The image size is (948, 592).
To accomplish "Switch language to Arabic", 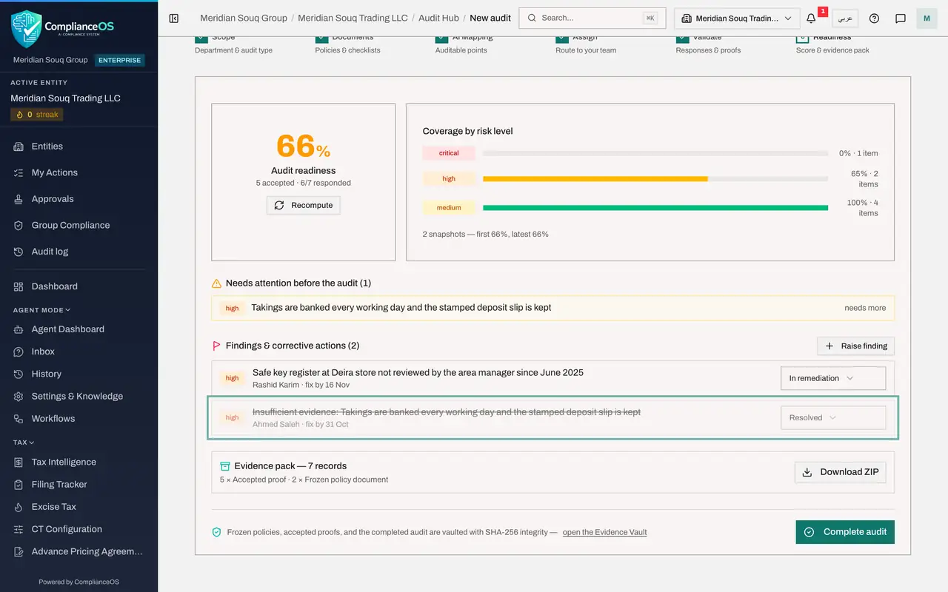I will coord(845,18).
